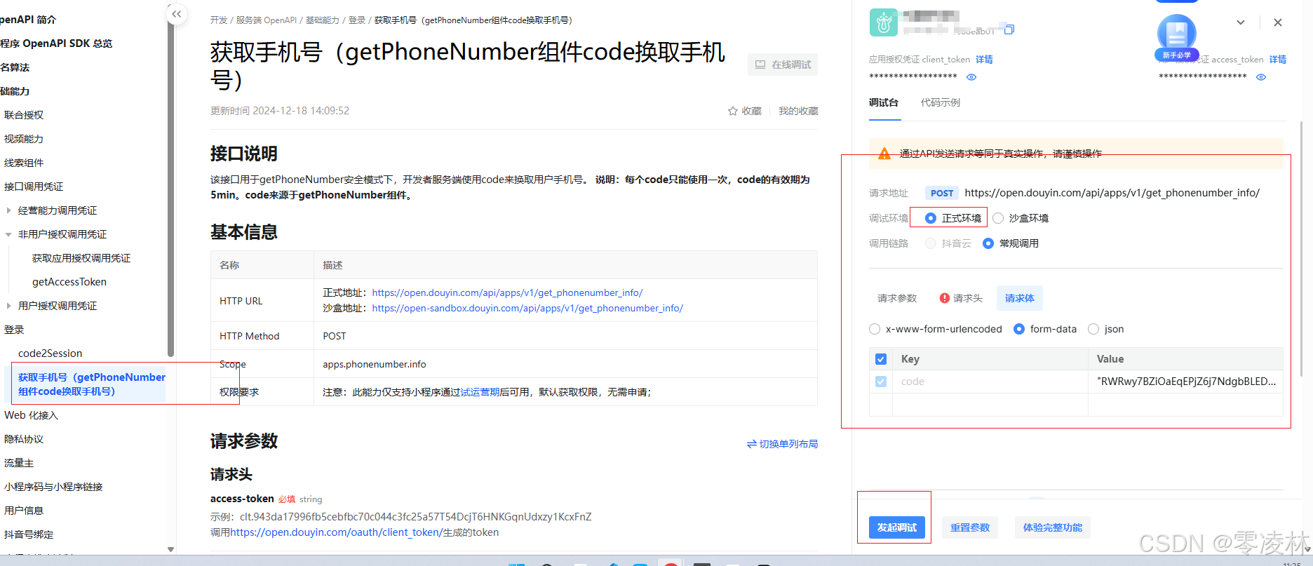Click 基础能力 breadcrumb
The image size is (1313, 566).
323,20
